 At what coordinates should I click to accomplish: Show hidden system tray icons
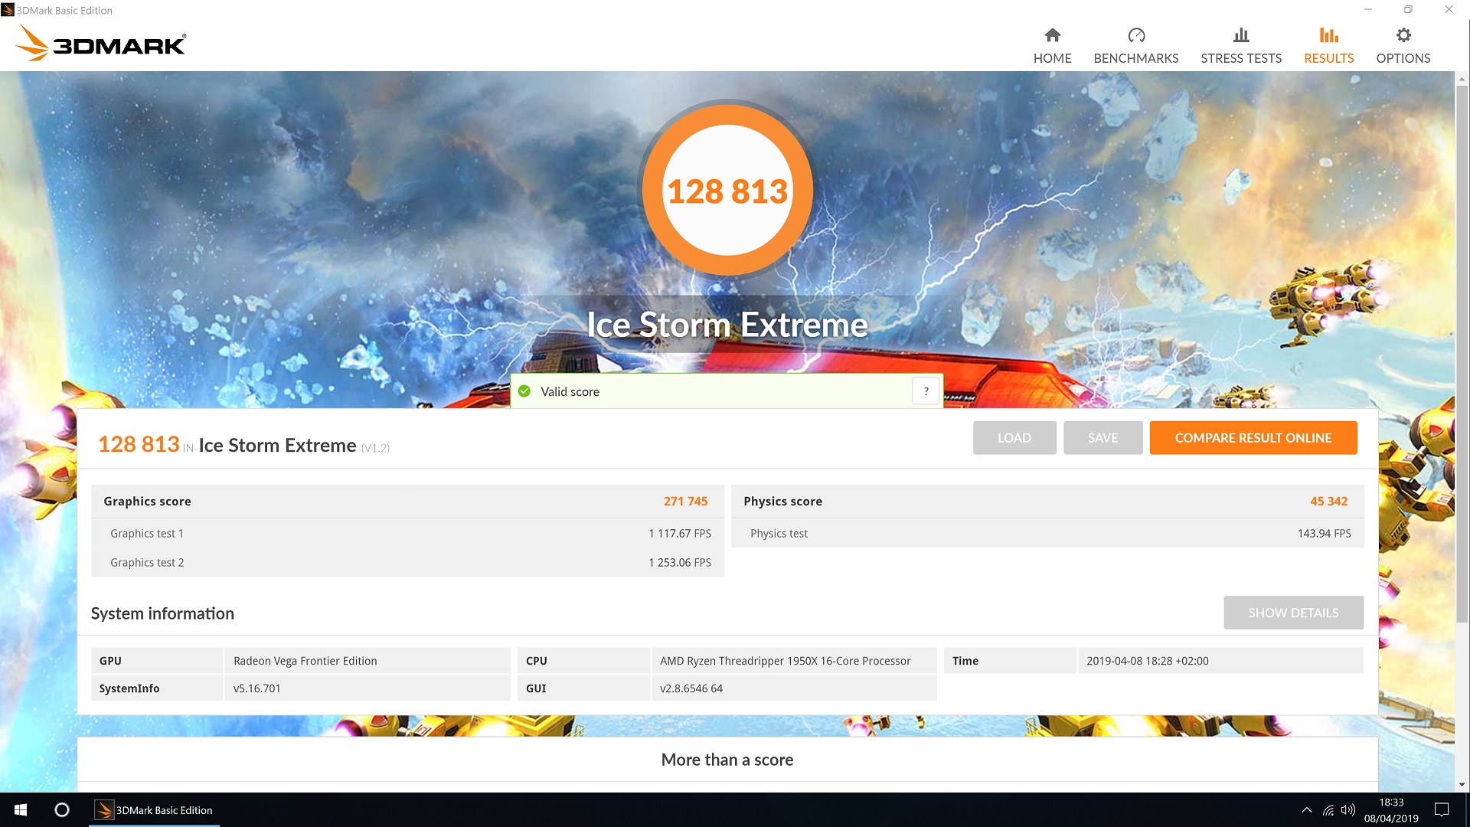pyautogui.click(x=1306, y=809)
